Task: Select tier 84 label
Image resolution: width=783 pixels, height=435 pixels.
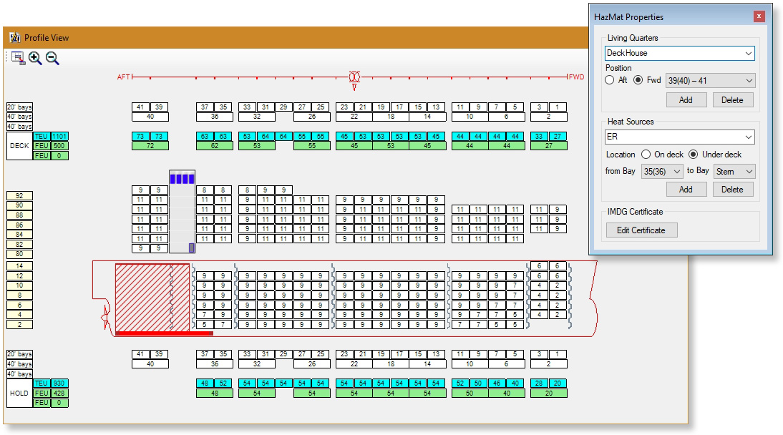Action: 19,234
